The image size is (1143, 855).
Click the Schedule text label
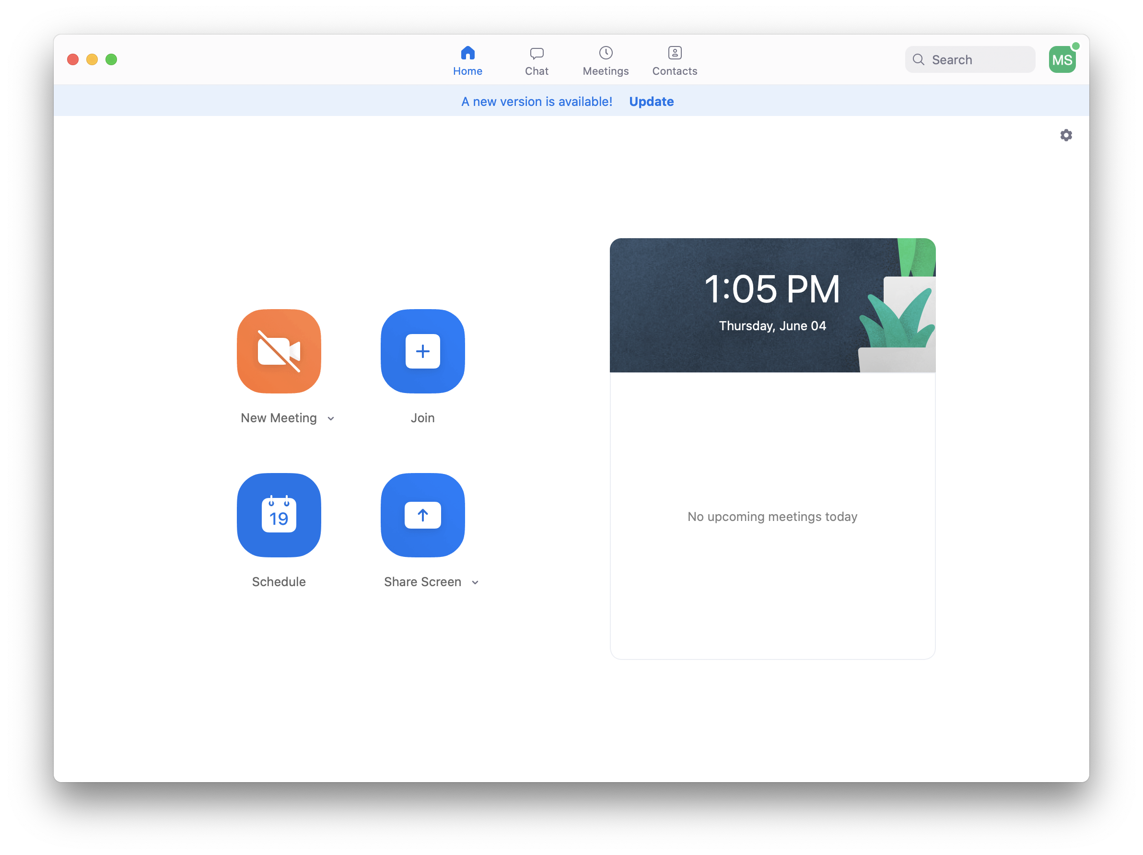(279, 582)
